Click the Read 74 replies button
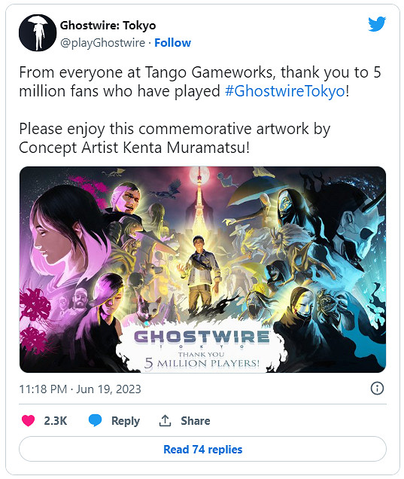The width and height of the screenshot is (404, 479). [202, 449]
